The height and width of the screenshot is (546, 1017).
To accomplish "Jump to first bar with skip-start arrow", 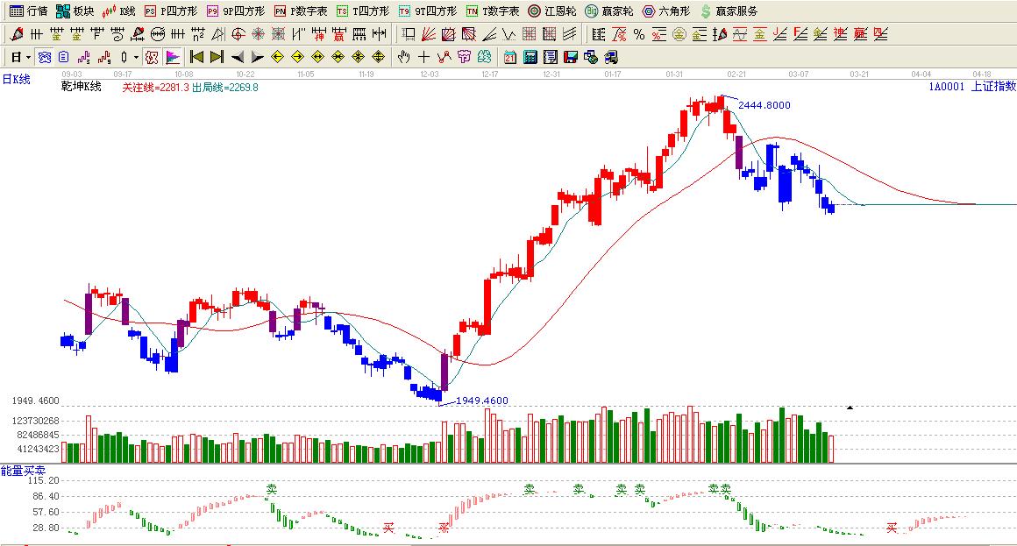I will (x=196, y=57).
